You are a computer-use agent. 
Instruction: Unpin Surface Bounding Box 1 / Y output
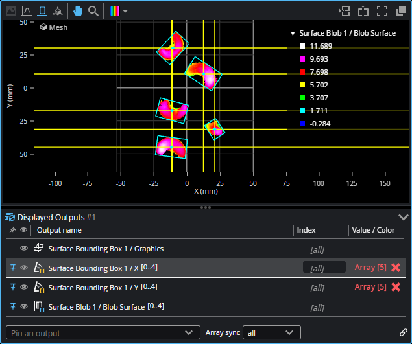(x=12, y=287)
